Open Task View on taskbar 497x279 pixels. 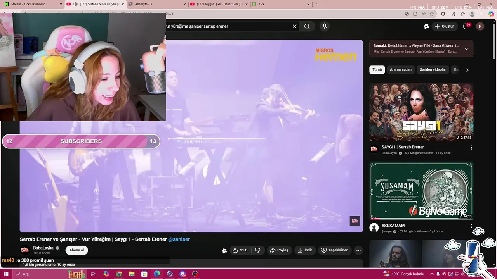pos(93,274)
